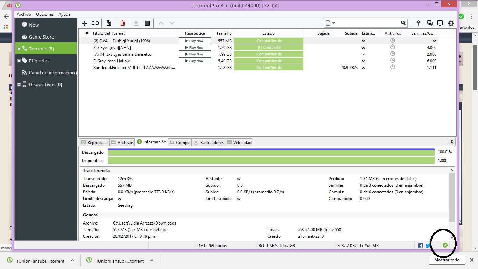Viewport: 478px width, 269px height.
Task: Click the [F] Compartir status bar cell
Action: (269, 48)
